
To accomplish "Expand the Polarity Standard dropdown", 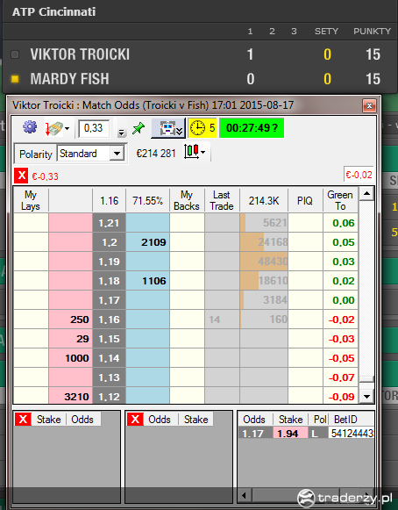I will click(x=117, y=154).
